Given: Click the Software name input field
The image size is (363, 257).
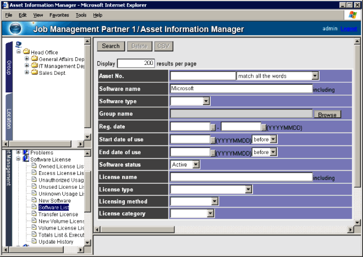Looking at the screenshot, I should 241,89.
